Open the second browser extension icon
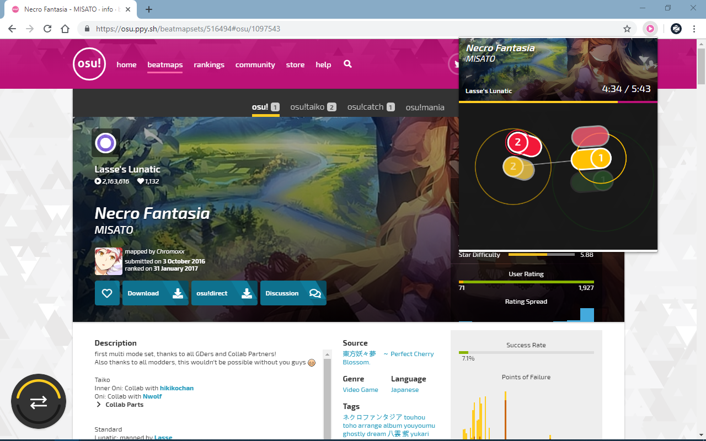The height and width of the screenshot is (441, 706). tap(676, 29)
